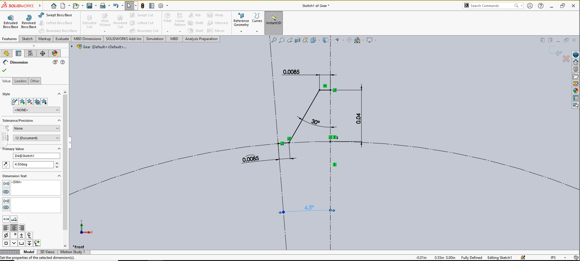Image resolution: width=580 pixels, height=261 pixels.
Task: Open the Reference Geometry tool
Action: coord(241,20)
